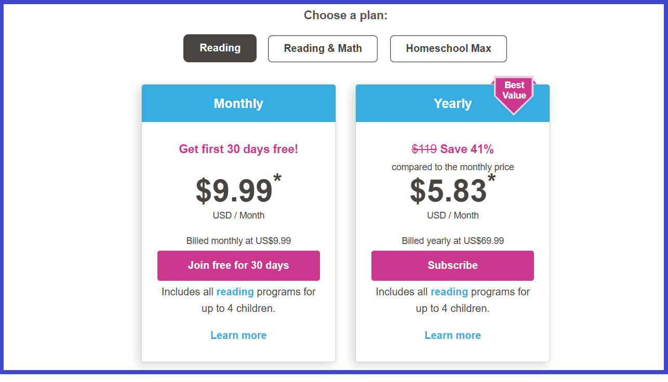Open 'Learn more' under the Monthly plan
This screenshot has height=382, width=668.
point(238,335)
